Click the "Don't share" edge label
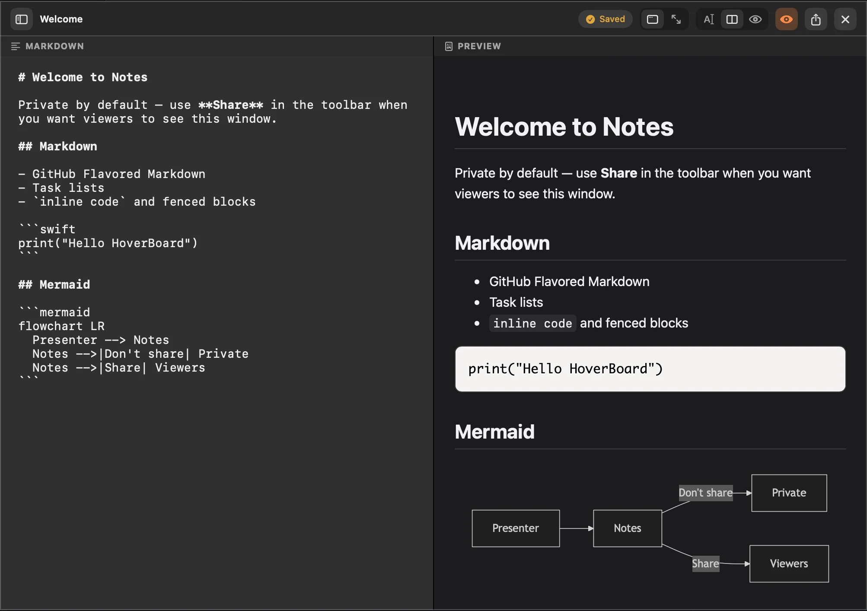867x611 pixels. (x=706, y=493)
